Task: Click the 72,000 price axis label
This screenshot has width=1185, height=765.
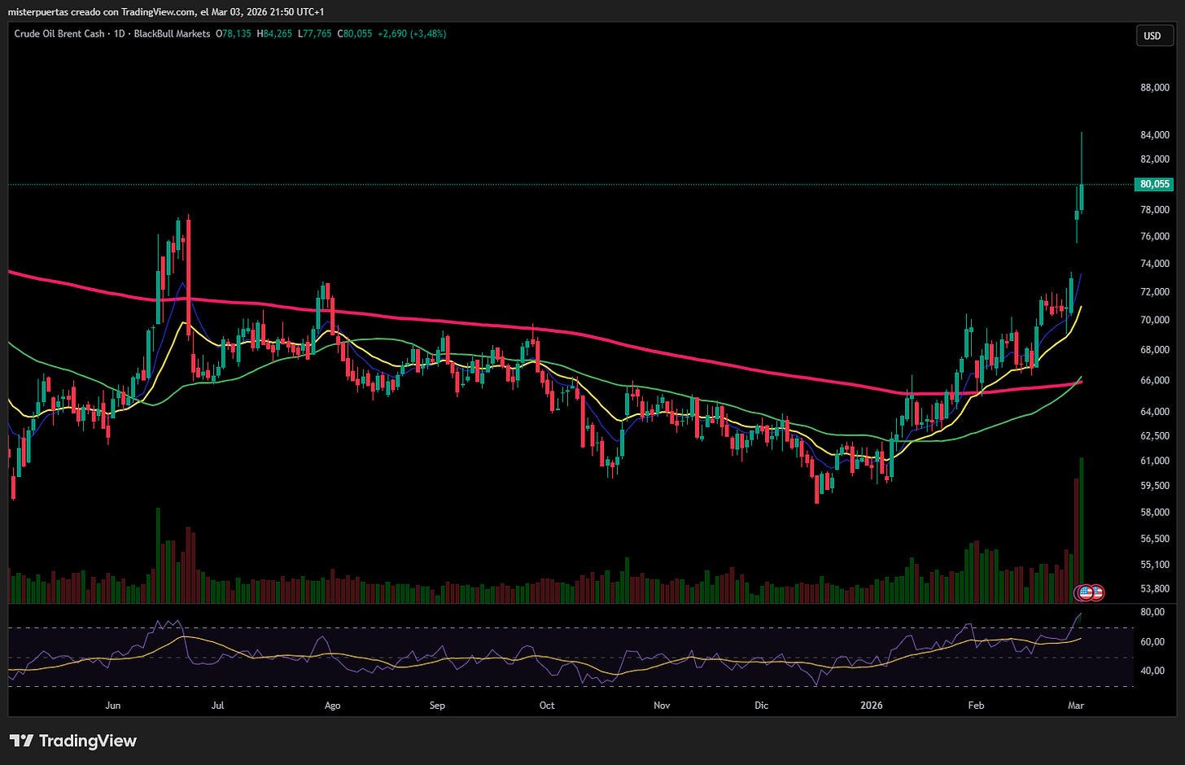Action: (x=1155, y=291)
